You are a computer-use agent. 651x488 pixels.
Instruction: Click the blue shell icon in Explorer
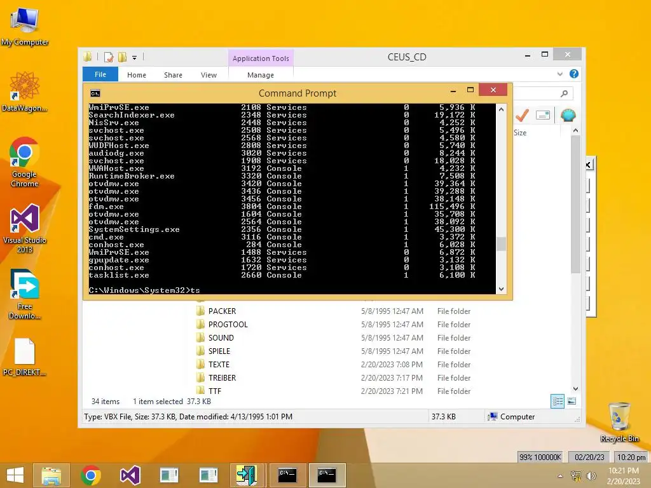[x=568, y=115]
